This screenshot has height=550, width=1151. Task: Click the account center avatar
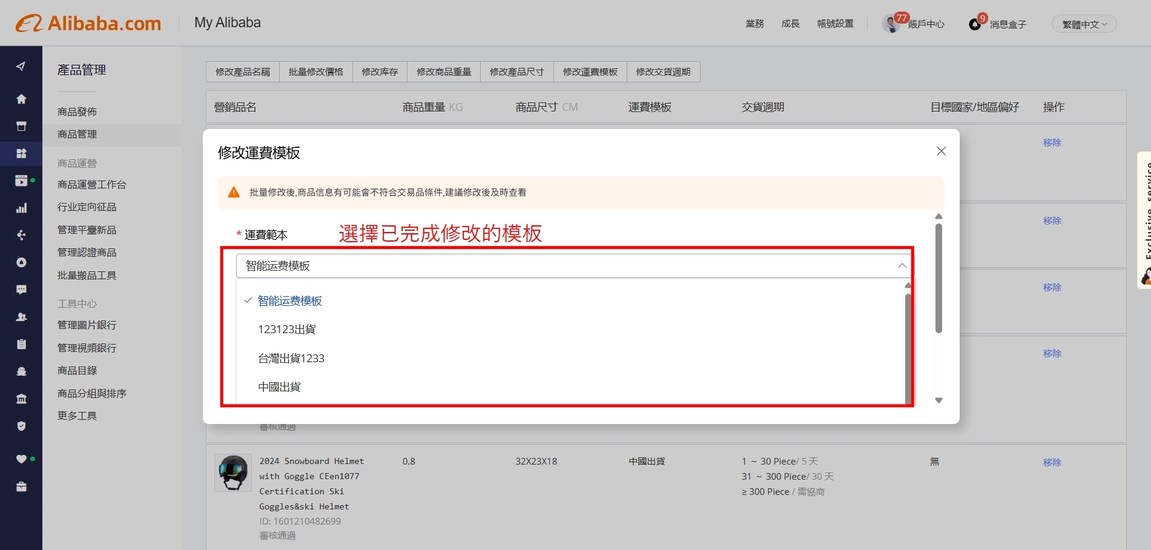(x=891, y=24)
